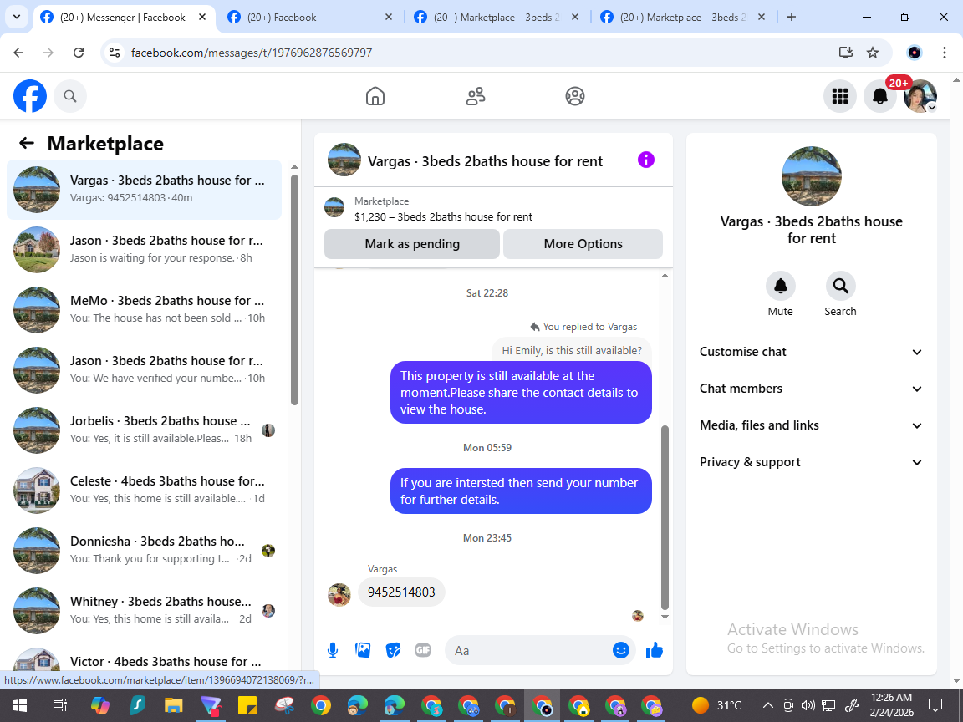Image resolution: width=963 pixels, height=722 pixels.
Task: Open the Windows Start button
Action: pyautogui.click(x=19, y=704)
